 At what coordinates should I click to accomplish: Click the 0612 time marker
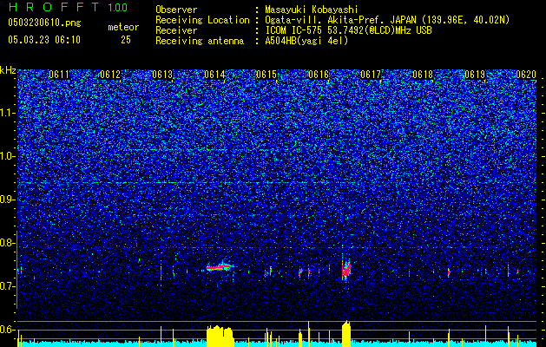pos(110,75)
